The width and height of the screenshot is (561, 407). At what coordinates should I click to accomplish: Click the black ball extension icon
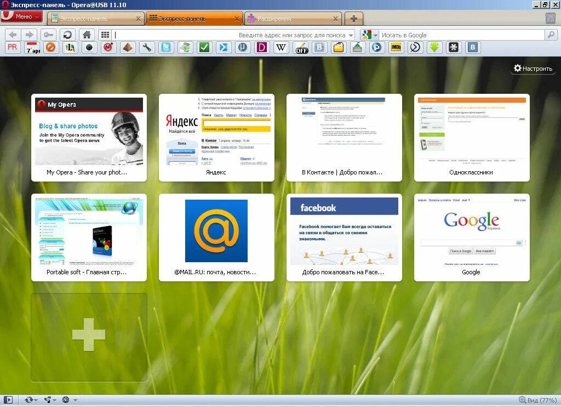pos(89,47)
